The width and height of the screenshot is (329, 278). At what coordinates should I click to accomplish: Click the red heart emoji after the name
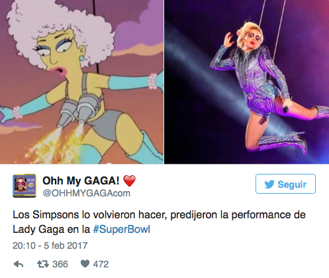point(129,181)
